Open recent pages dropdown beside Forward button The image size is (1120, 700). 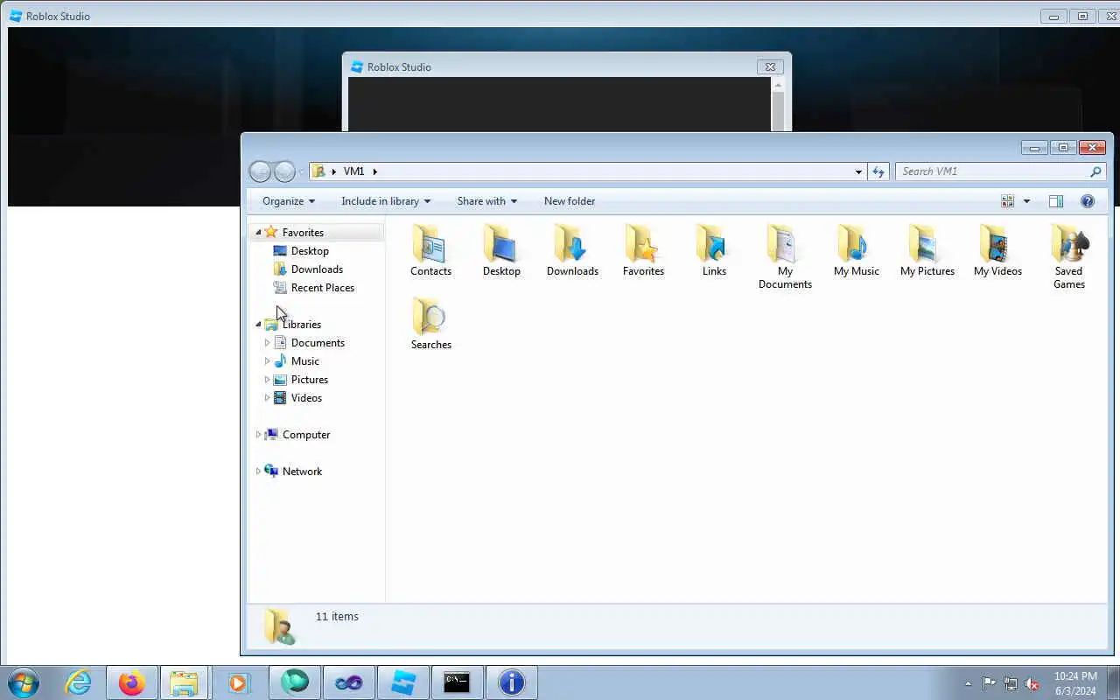tap(302, 171)
